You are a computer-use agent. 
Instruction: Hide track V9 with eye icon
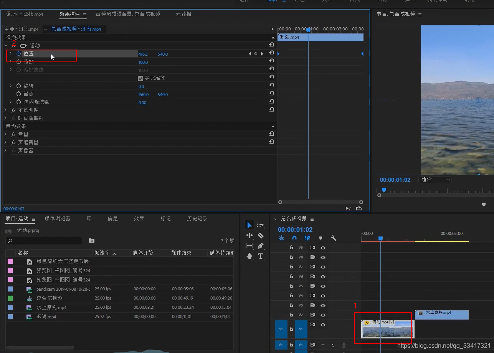pyautogui.click(x=323, y=248)
